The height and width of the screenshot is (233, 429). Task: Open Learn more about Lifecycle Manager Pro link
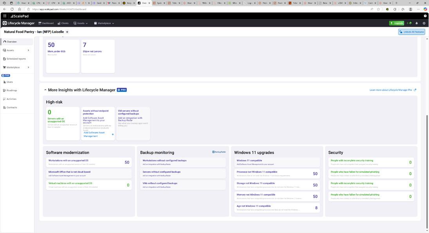[x=393, y=90]
